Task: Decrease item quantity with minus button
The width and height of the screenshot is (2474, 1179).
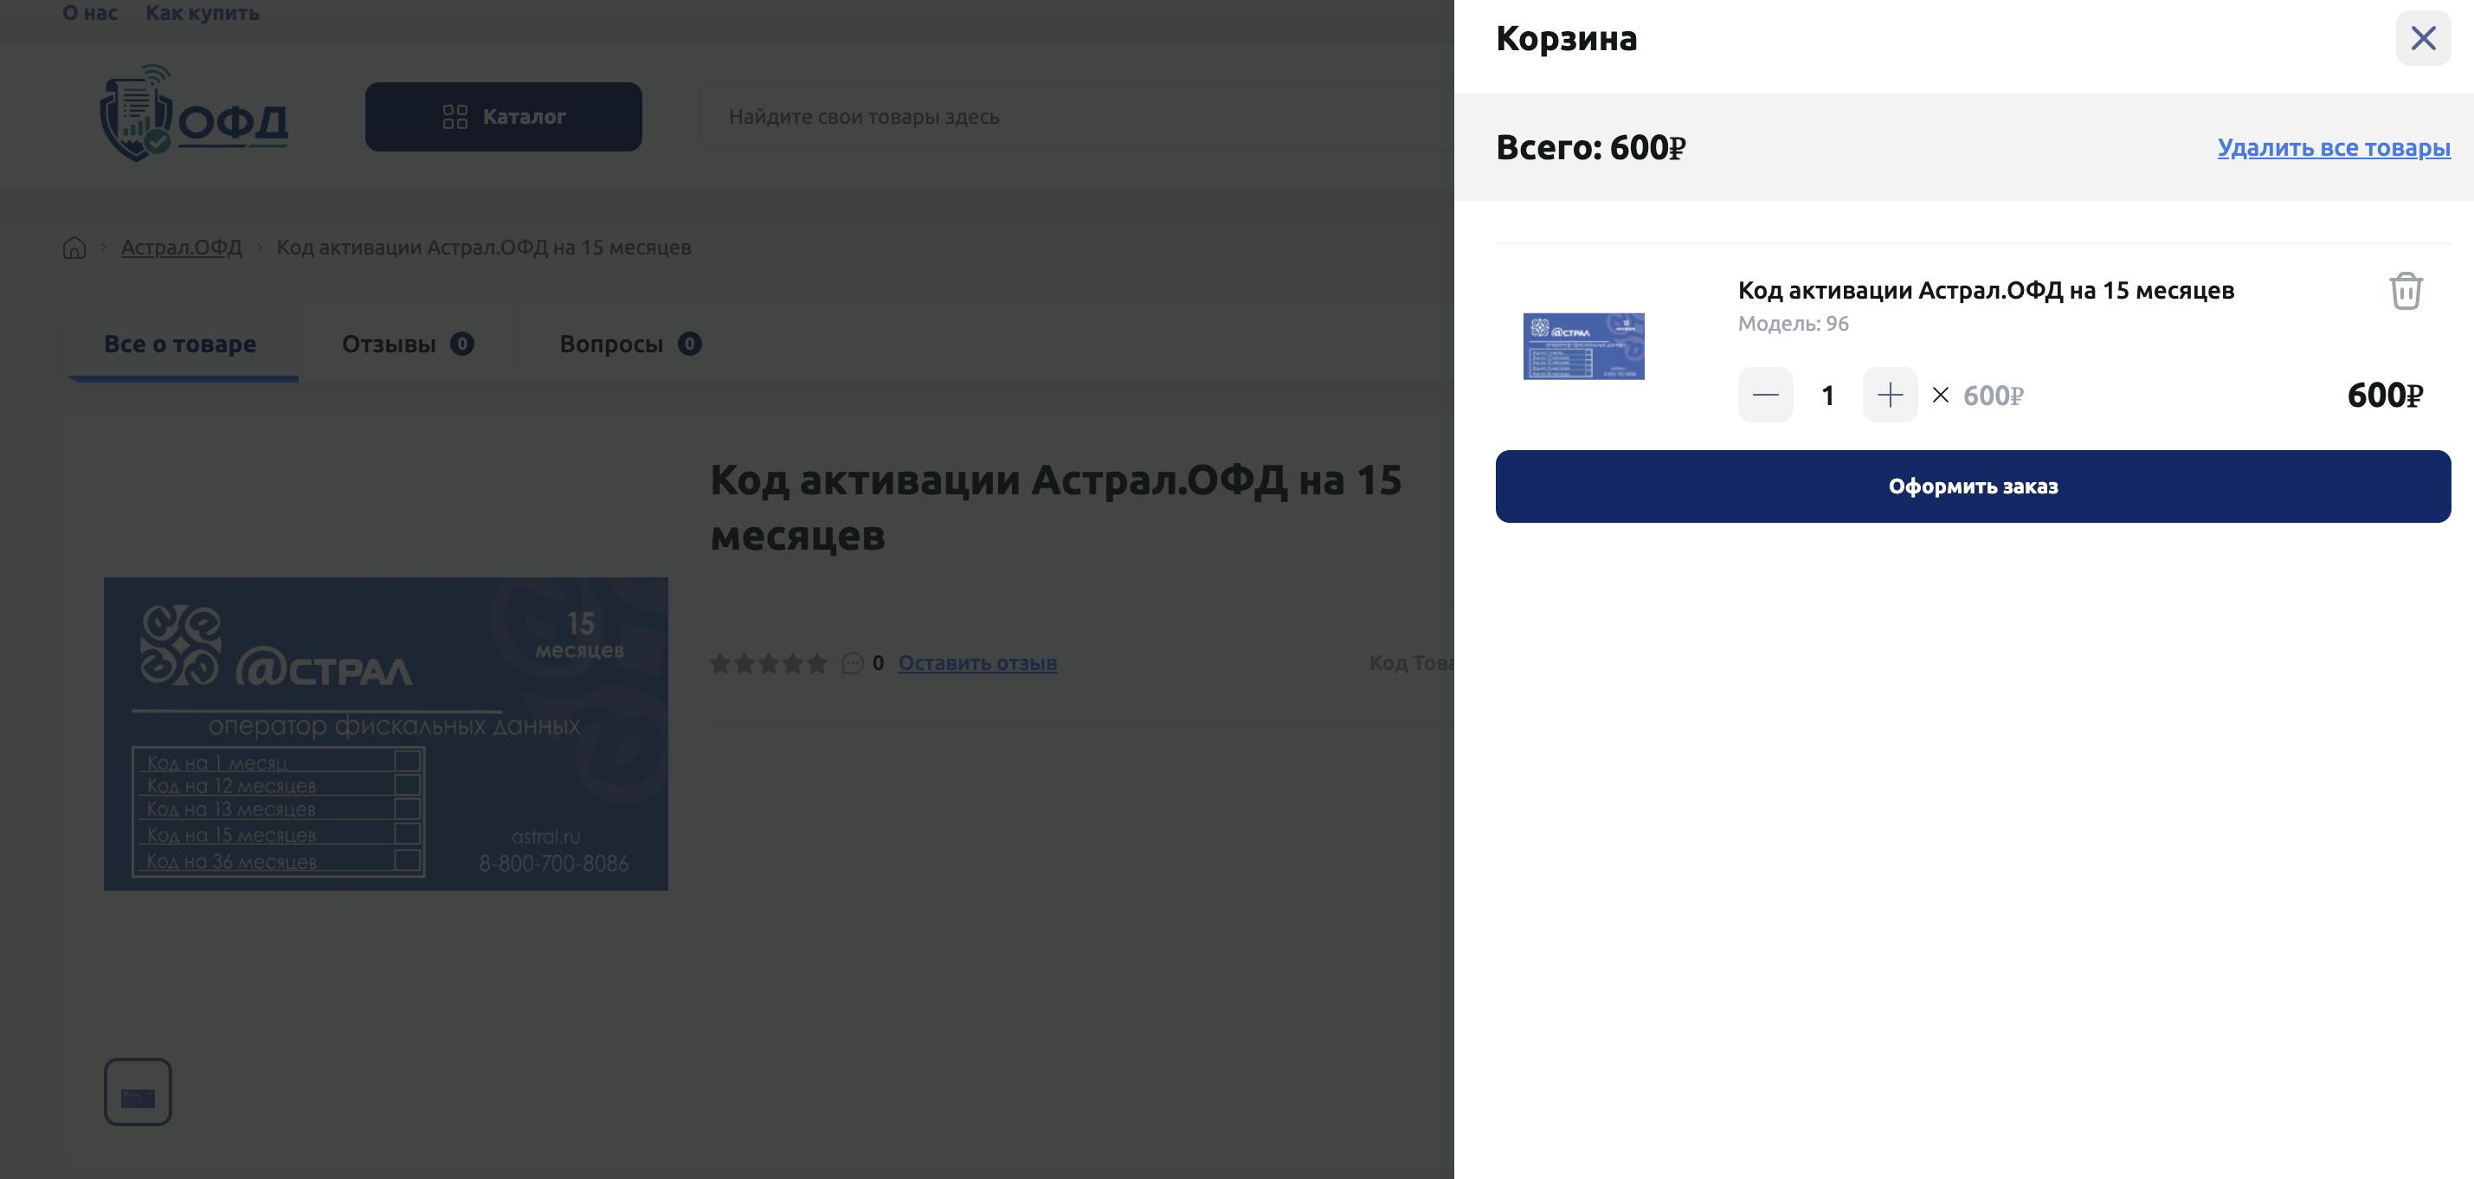Action: (x=1765, y=395)
